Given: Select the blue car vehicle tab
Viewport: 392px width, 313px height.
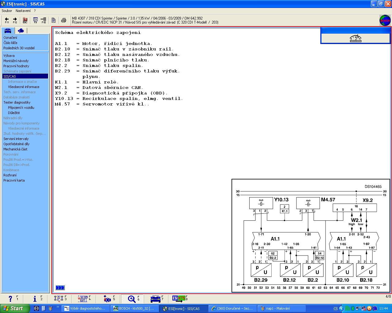Looking at the screenshot, I should tap(8, 31).
